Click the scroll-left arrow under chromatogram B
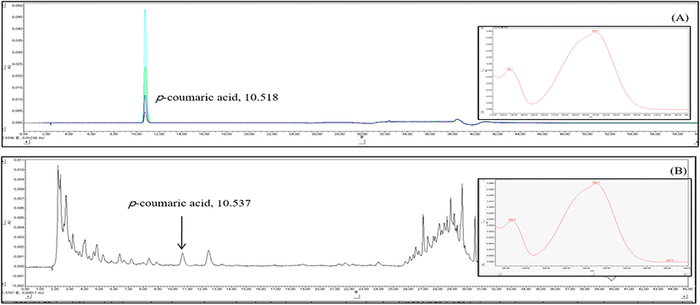The height and width of the screenshot is (305, 700). 28,295
